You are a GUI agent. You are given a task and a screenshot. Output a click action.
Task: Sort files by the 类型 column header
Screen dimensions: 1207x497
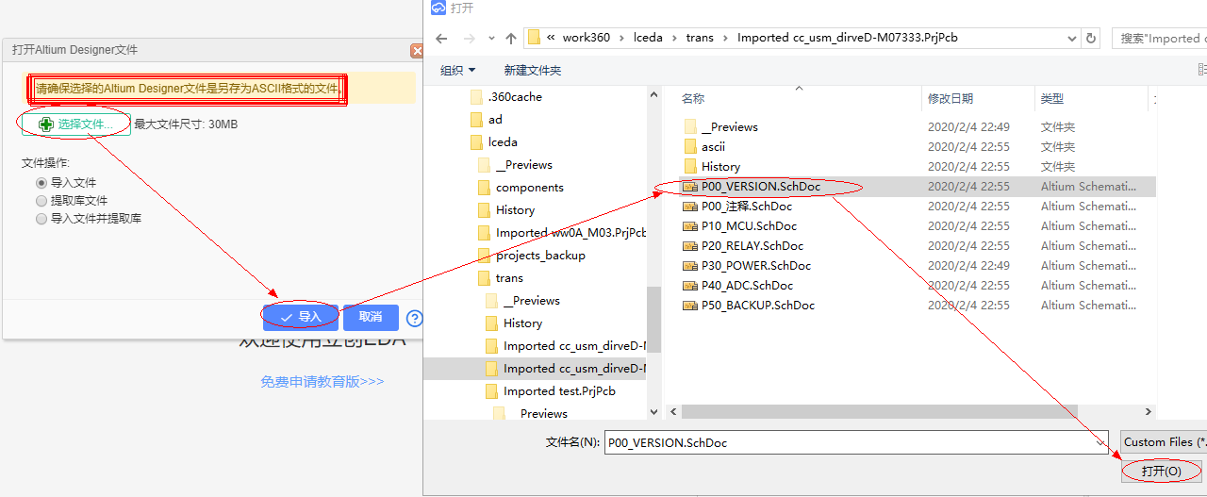coord(1052,98)
